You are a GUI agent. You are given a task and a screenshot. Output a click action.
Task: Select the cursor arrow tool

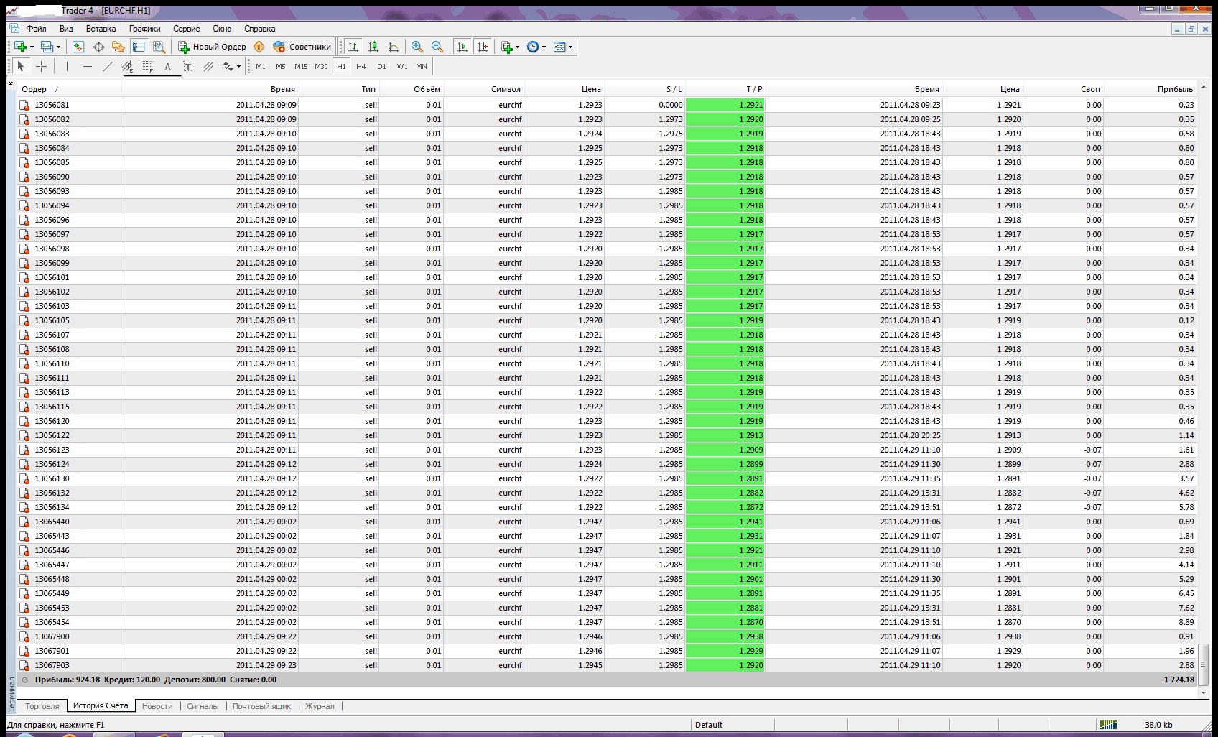point(20,66)
